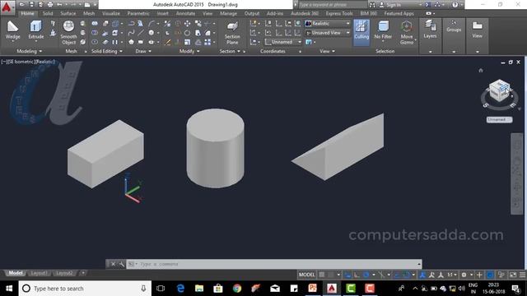The height and width of the screenshot is (296, 527).
Task: Click the Move tool in Modify panel
Action: (187, 24)
